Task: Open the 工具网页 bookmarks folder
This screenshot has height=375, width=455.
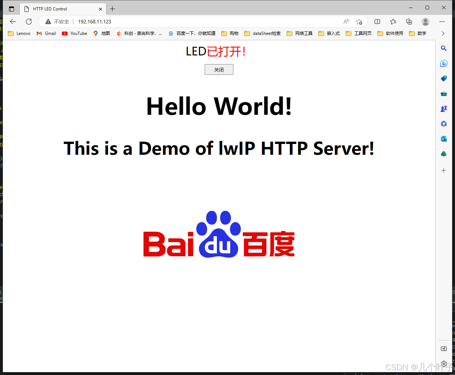Action: coord(359,33)
